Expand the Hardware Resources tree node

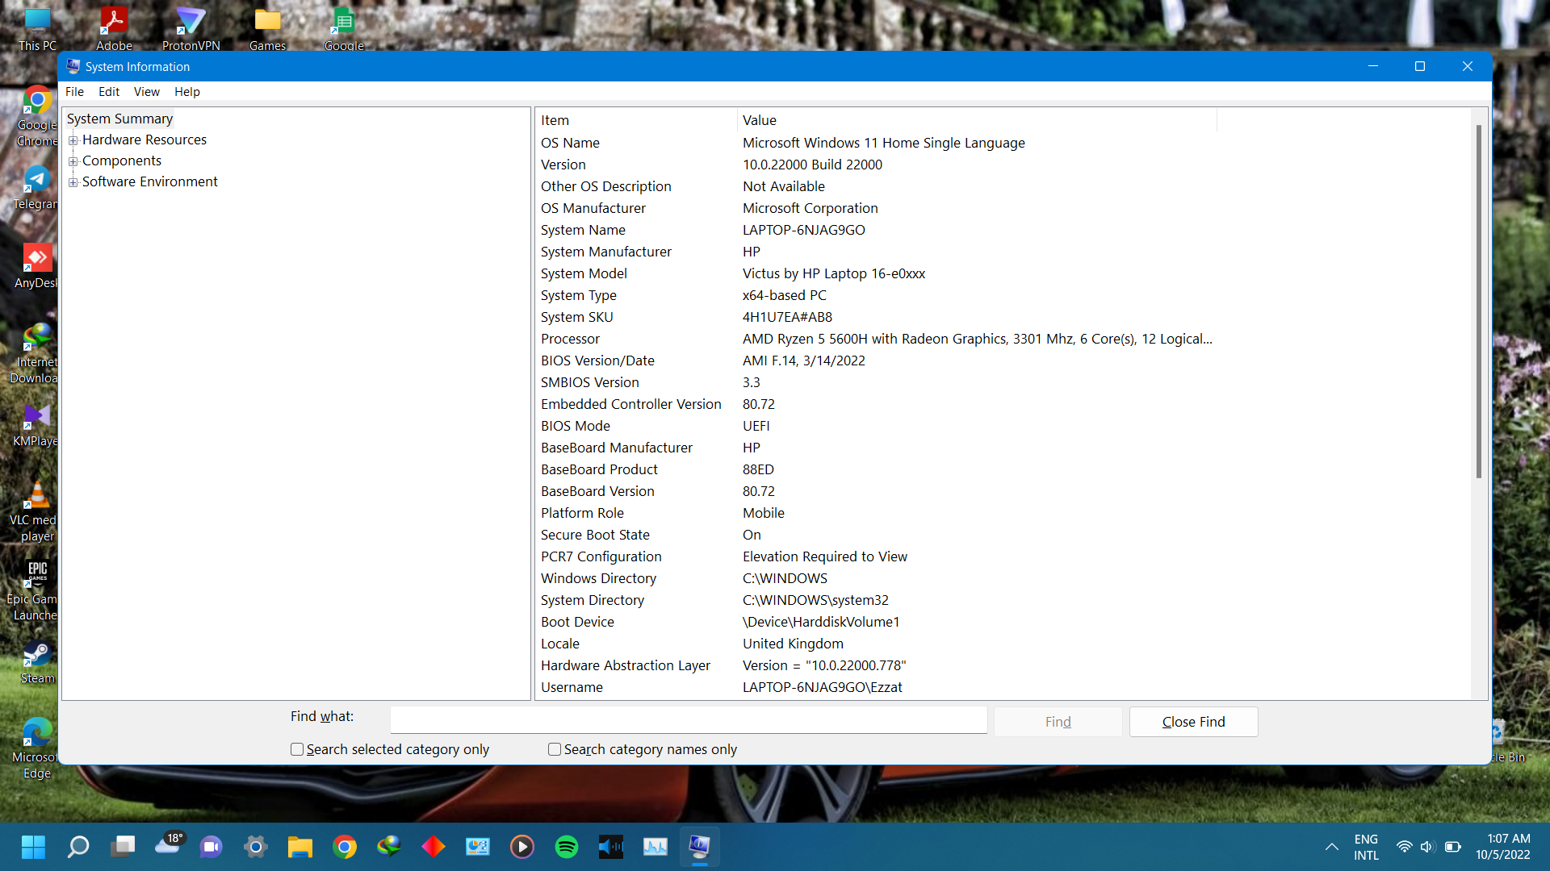73,140
